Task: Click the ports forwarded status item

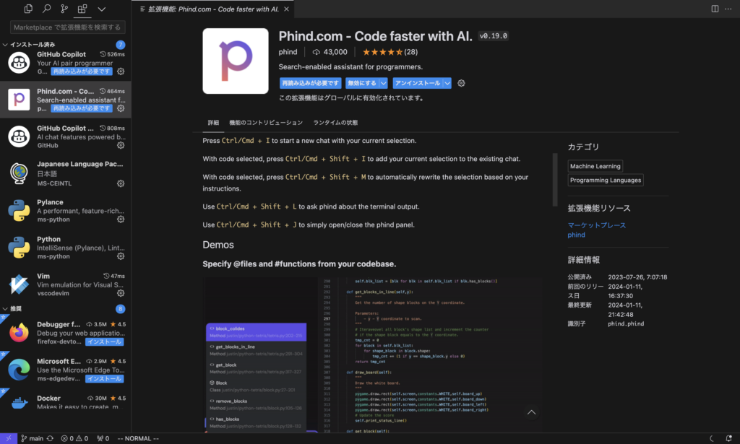Action: click(103, 438)
